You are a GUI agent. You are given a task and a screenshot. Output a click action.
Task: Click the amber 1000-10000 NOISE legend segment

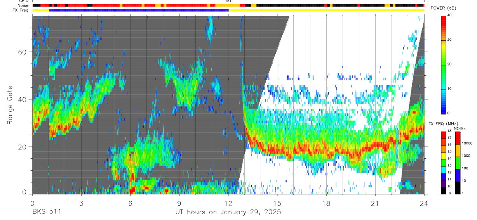(x=458, y=151)
